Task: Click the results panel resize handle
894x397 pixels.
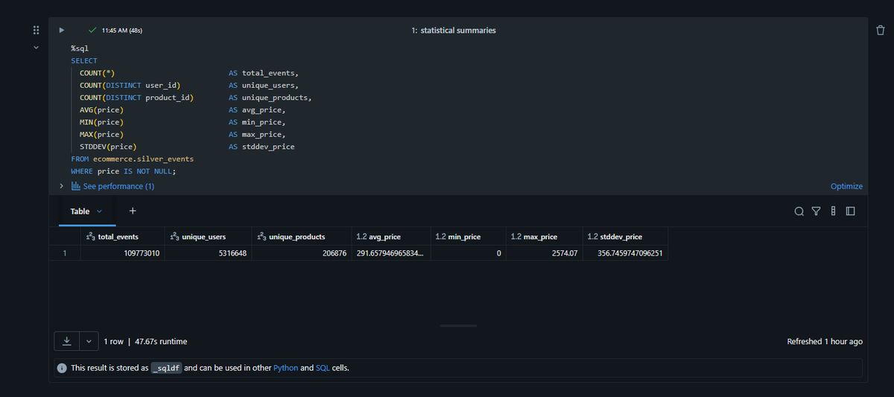Action: (458, 325)
